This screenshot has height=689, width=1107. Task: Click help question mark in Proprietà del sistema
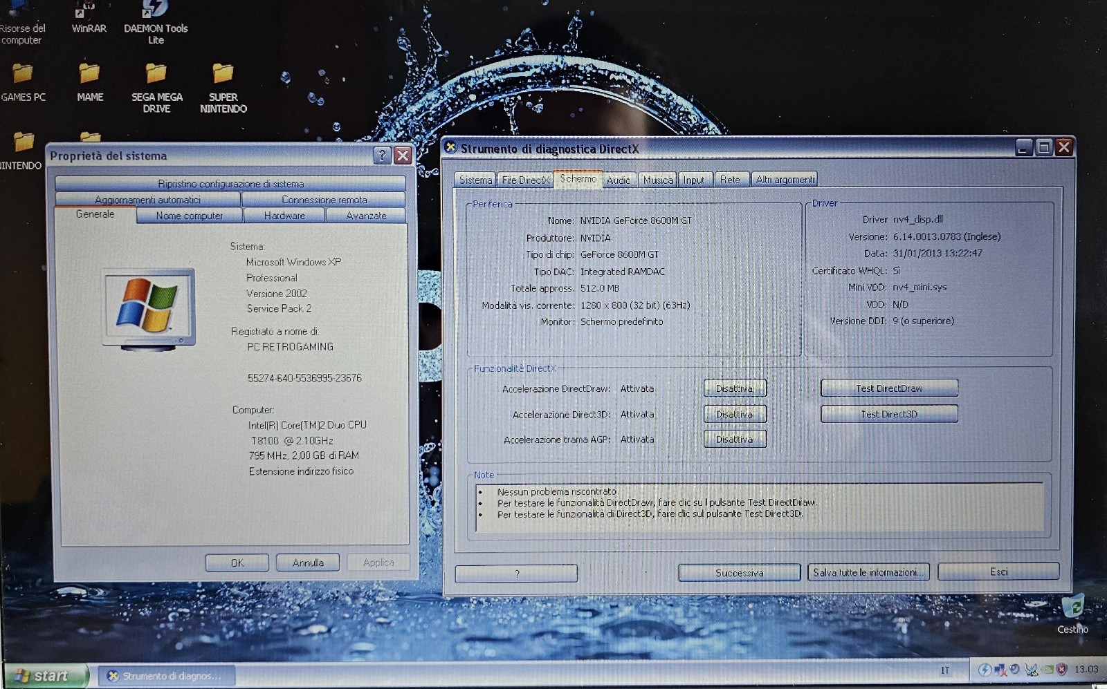pos(382,155)
